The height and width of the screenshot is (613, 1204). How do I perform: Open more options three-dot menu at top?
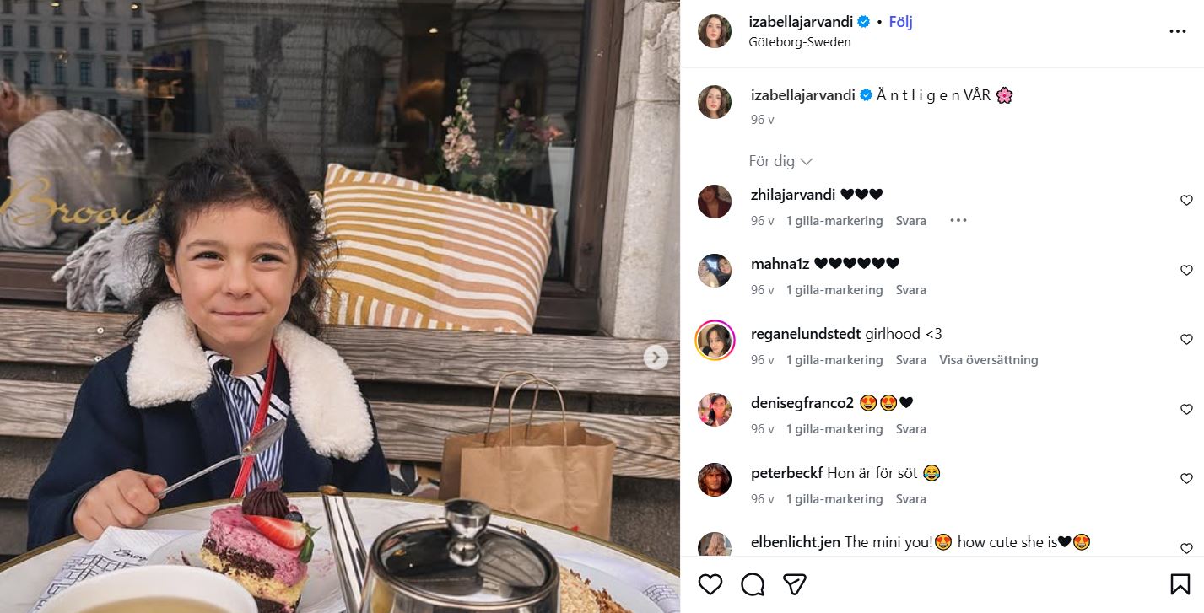pos(1178,31)
